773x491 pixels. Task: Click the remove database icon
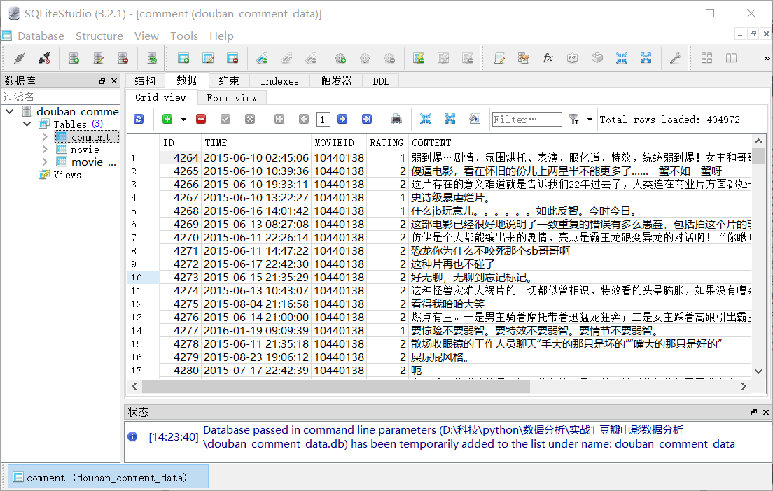123,58
